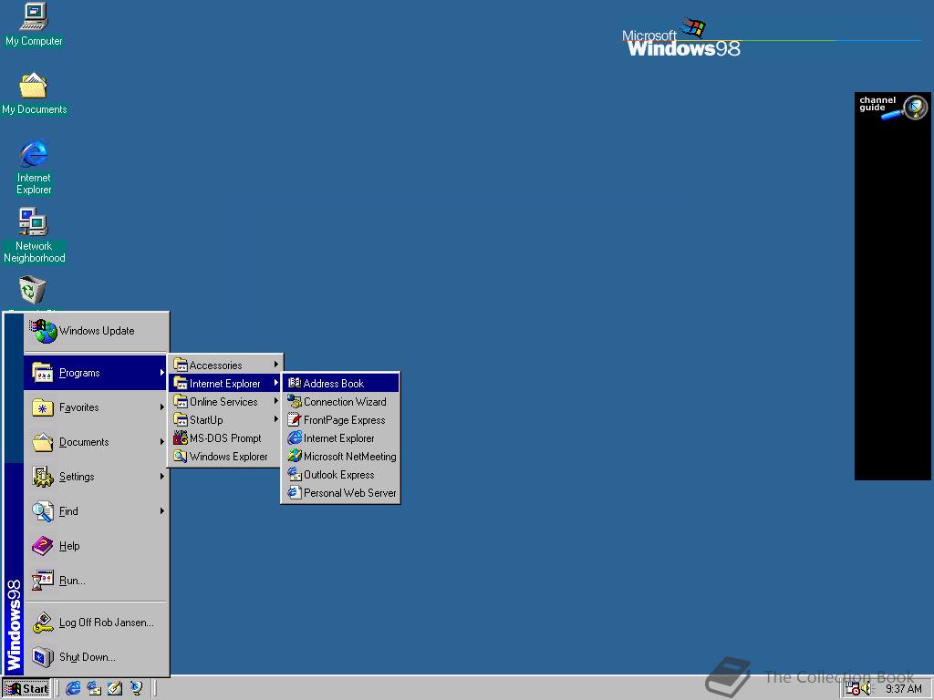The image size is (934, 700).
Task: Launch Windows Explorer from Programs
Action: point(226,457)
